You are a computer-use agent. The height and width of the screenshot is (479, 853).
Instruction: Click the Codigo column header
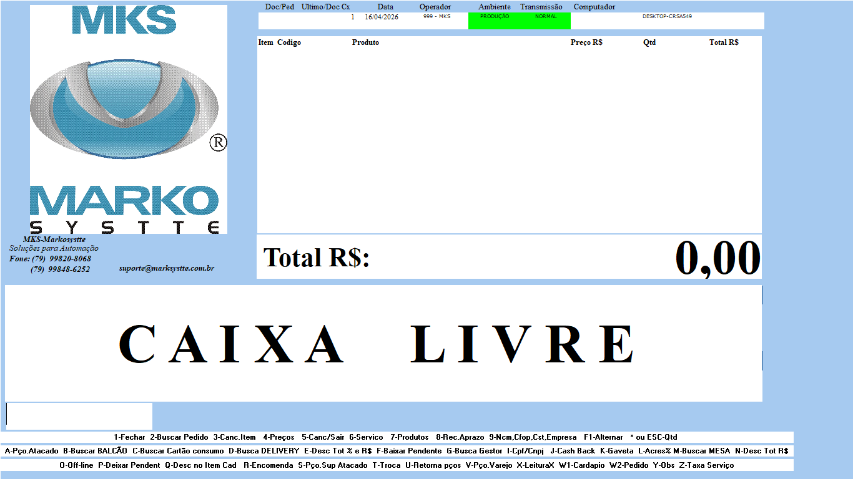(289, 42)
